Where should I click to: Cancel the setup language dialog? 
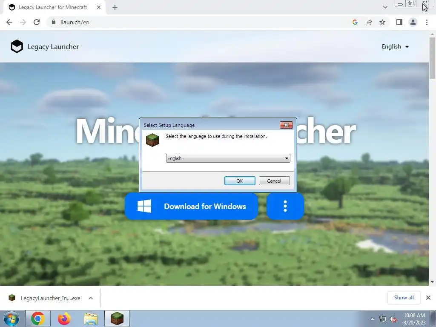[274, 181]
